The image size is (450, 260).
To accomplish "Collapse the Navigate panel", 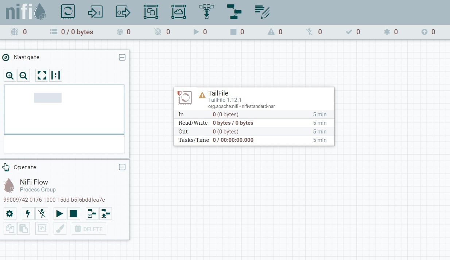I will click(x=122, y=57).
